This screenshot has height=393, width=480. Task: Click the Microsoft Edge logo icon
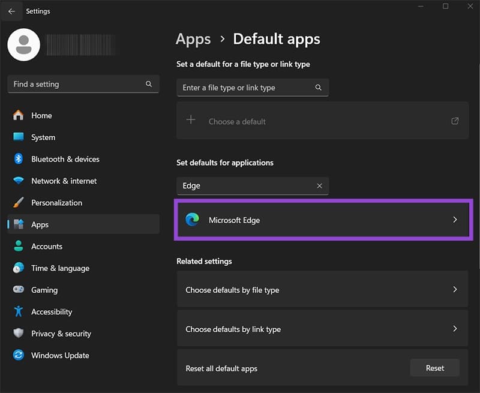[x=193, y=220]
